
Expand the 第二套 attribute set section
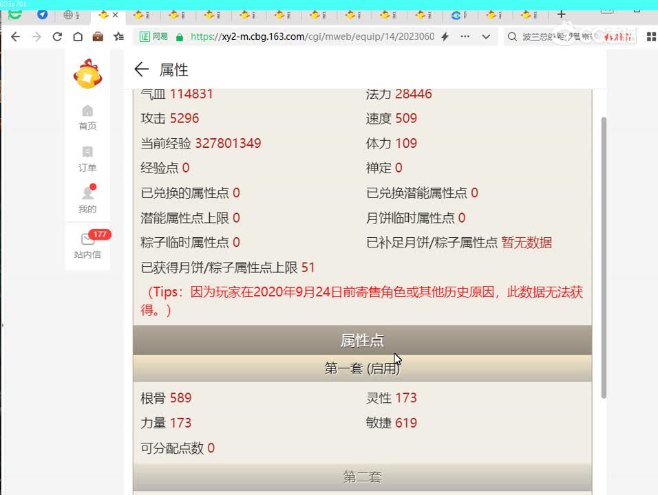click(x=363, y=476)
